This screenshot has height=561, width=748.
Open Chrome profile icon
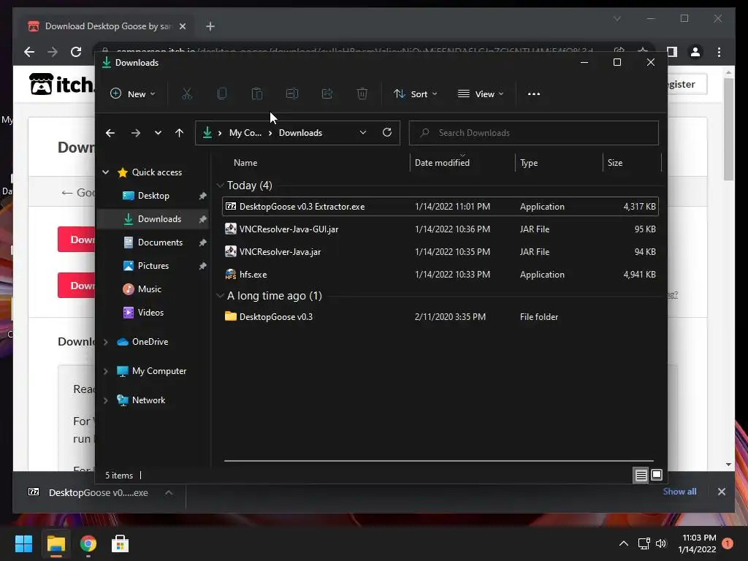(x=695, y=52)
